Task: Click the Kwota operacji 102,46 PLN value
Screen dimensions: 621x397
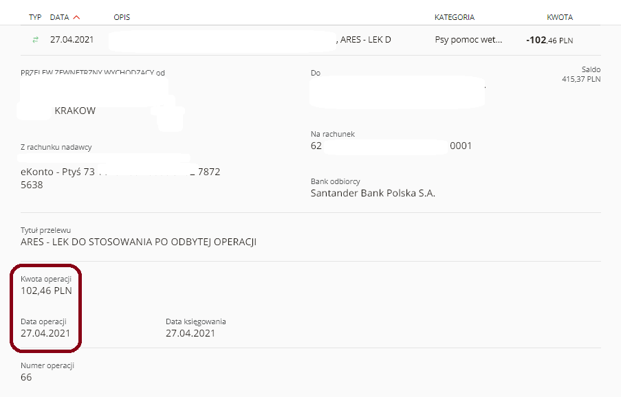Action: (46, 291)
